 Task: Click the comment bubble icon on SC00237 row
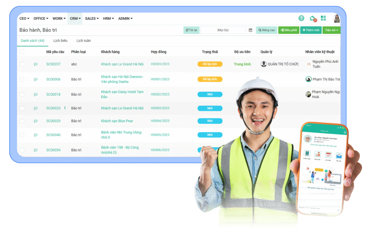(35, 64)
